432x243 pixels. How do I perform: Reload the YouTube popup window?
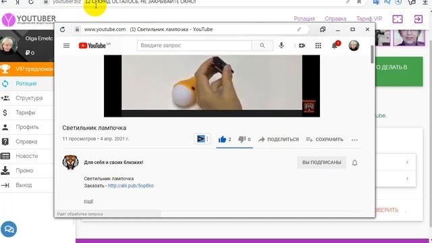coord(63,30)
